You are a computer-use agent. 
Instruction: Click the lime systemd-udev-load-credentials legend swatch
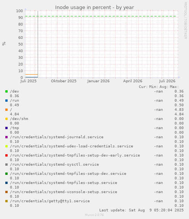6,146
